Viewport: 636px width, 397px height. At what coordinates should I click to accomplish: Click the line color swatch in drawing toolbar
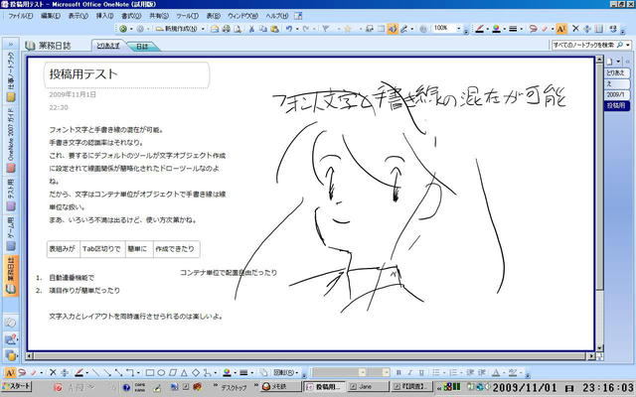click(227, 372)
